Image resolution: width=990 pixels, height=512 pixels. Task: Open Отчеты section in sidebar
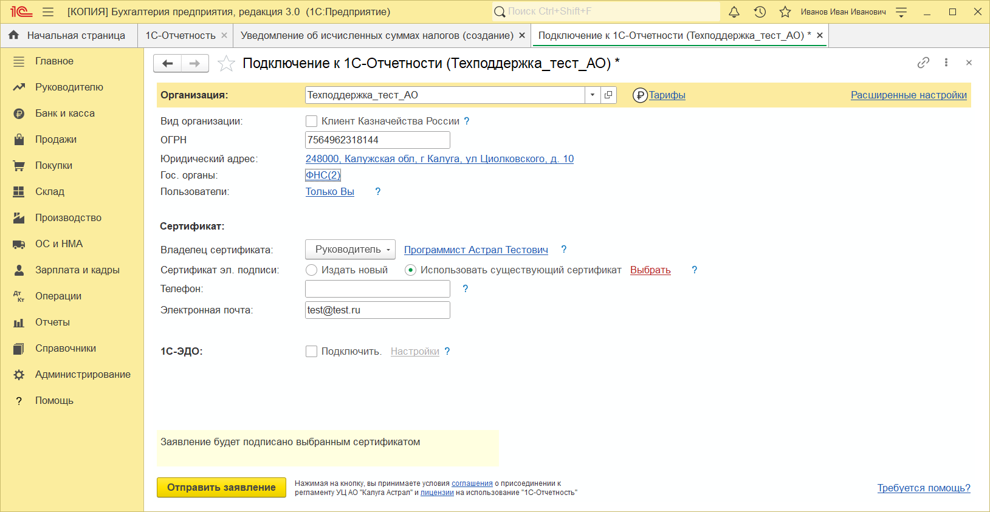click(72, 322)
